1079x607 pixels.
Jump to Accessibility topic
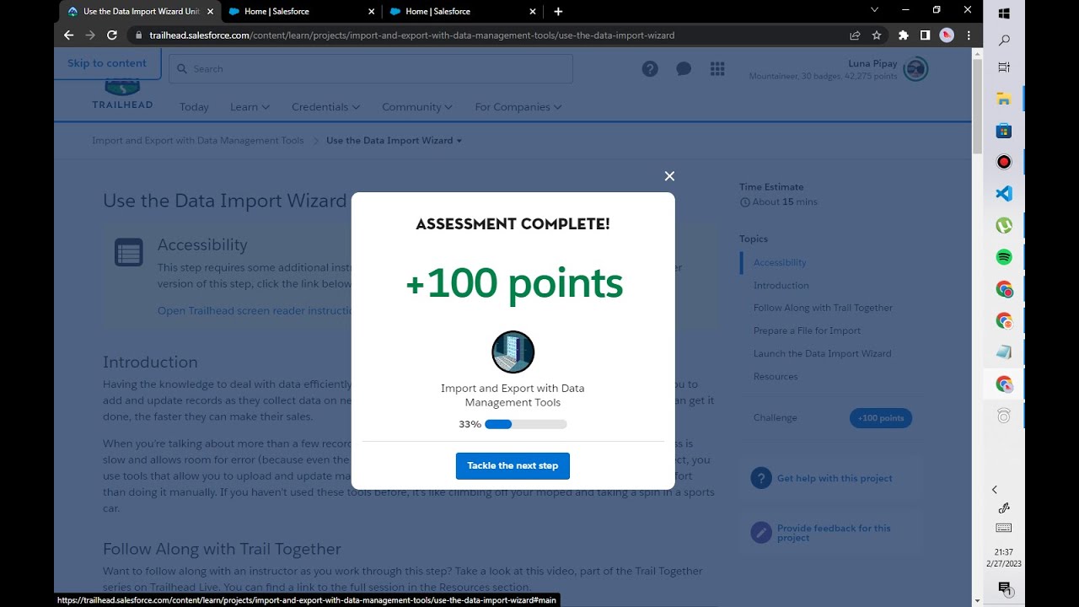[780, 262]
